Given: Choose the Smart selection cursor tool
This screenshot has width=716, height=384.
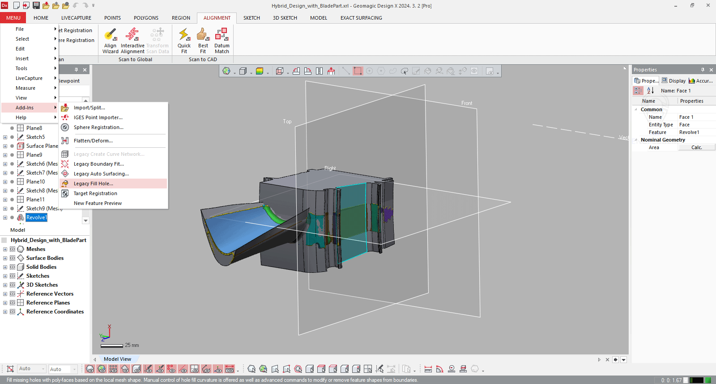Looking at the screenshot, I should click(x=405, y=71).
